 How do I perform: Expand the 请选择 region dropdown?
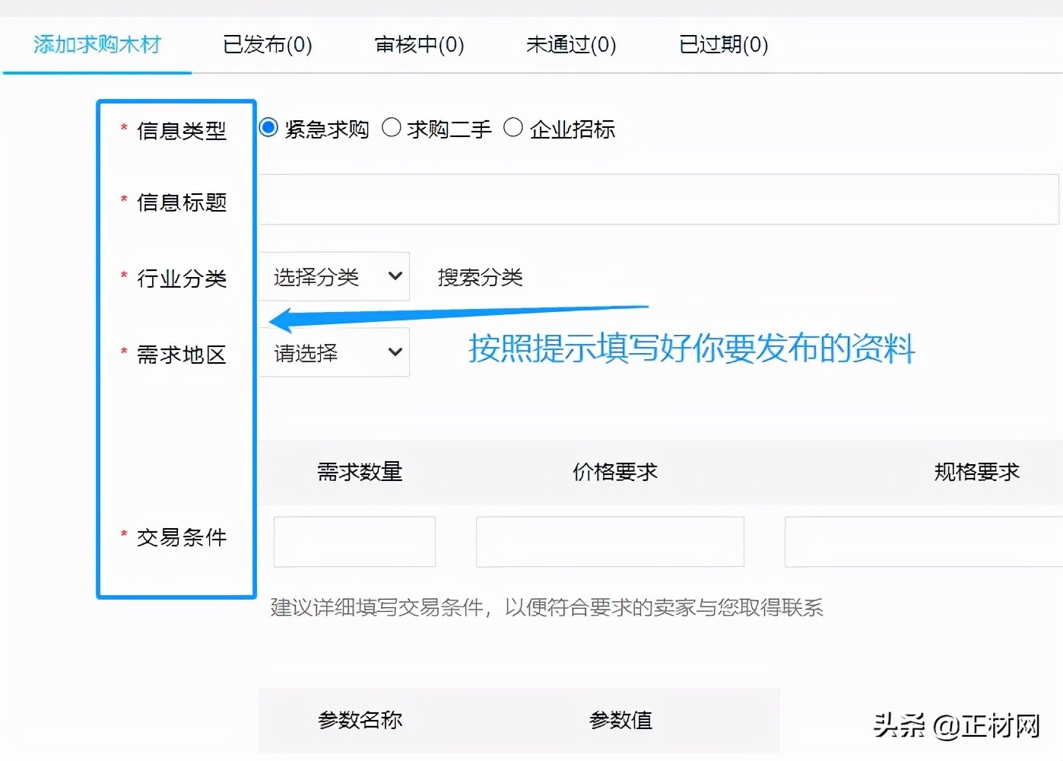click(x=333, y=352)
